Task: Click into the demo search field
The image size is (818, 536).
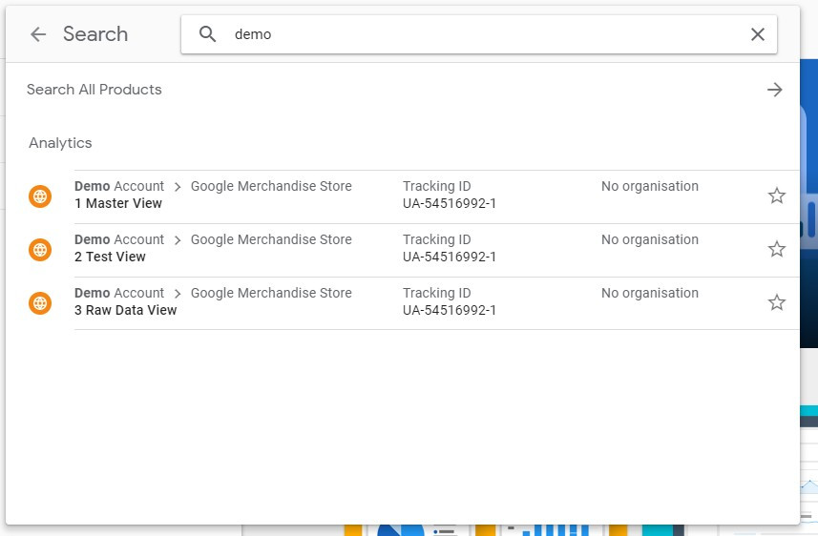Action: (x=479, y=34)
